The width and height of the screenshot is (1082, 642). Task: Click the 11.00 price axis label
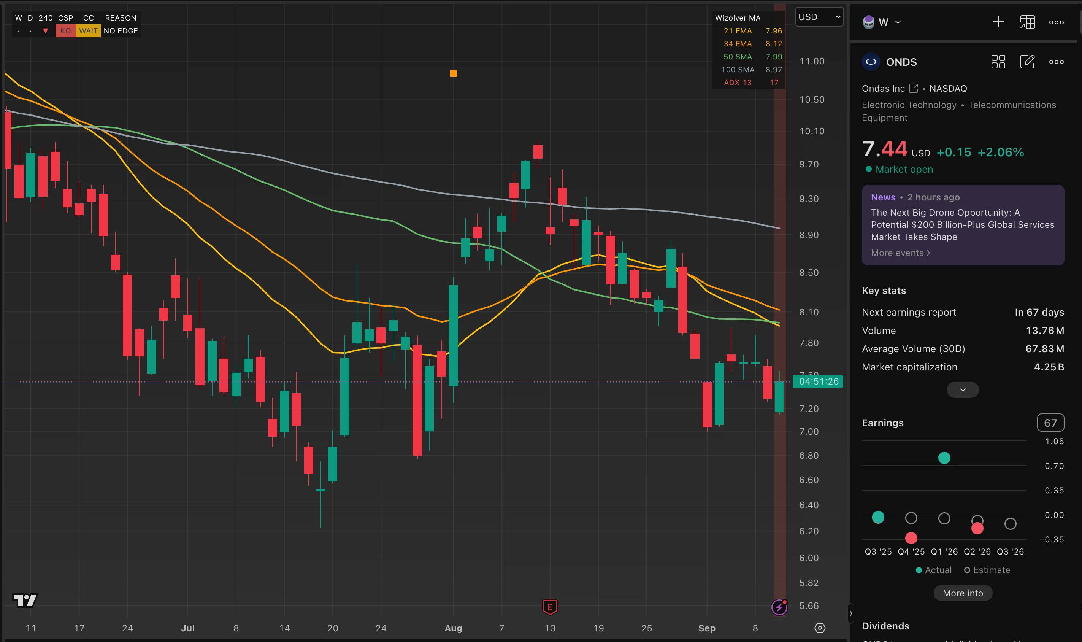[812, 61]
